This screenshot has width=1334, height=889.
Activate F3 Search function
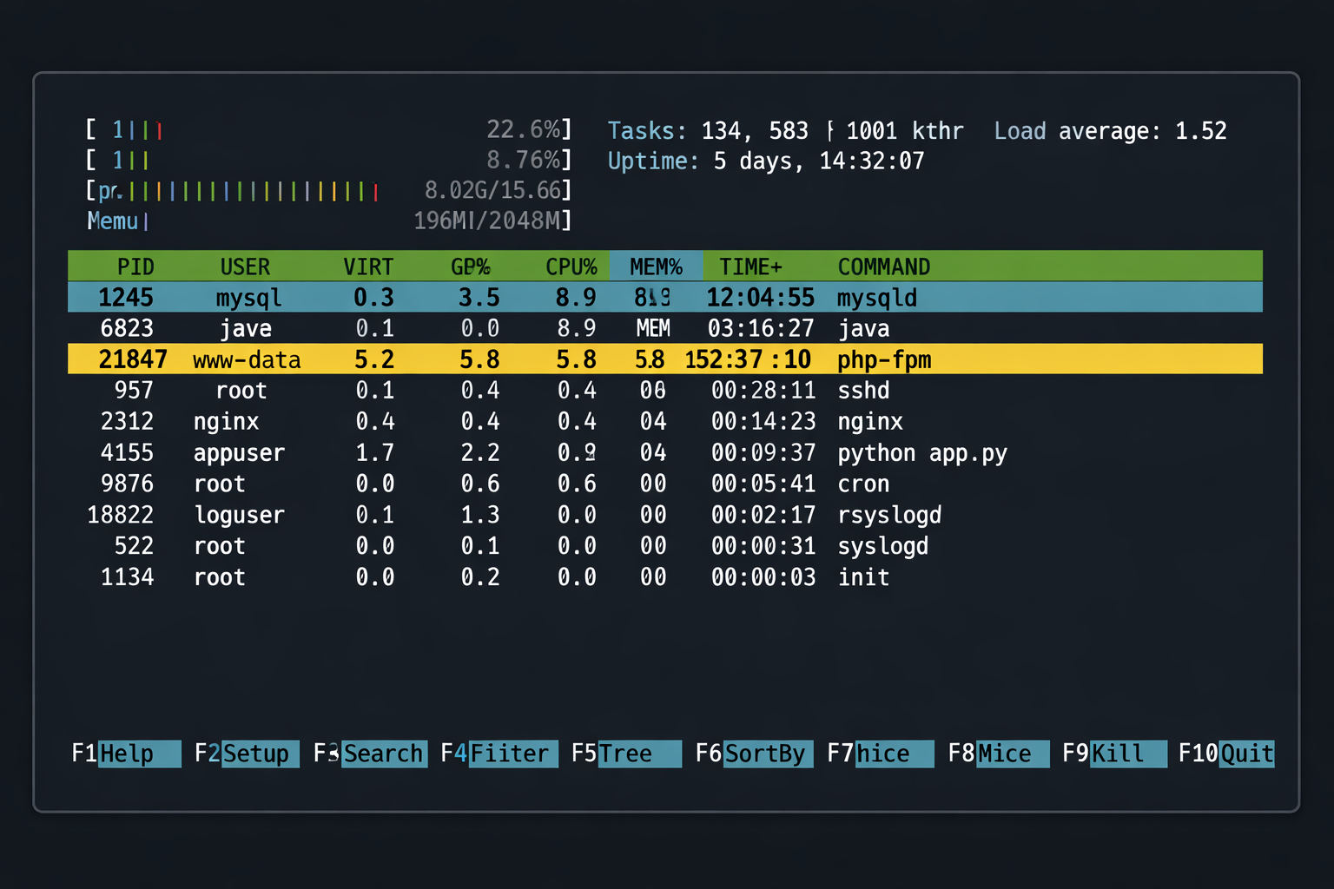point(370,754)
